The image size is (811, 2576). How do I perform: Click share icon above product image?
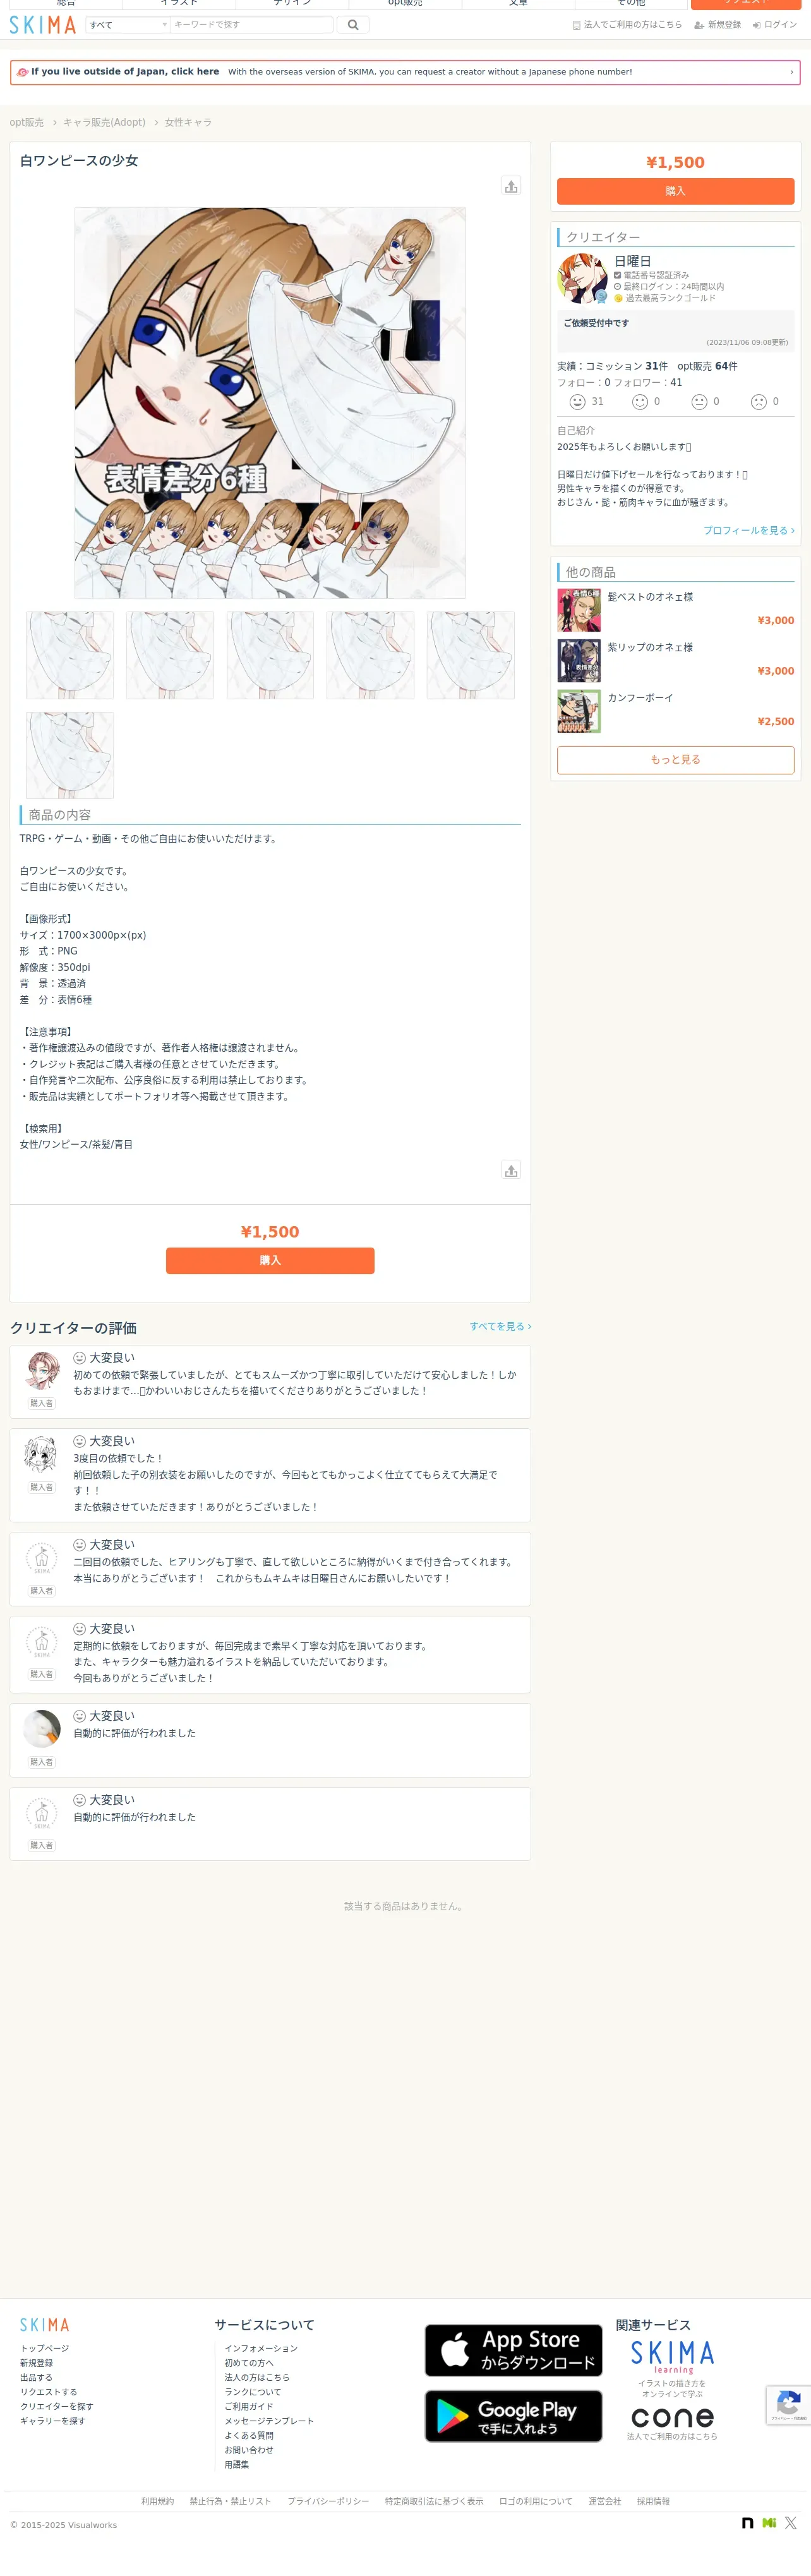511,186
